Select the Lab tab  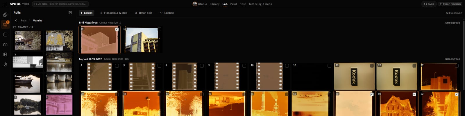point(225,4)
